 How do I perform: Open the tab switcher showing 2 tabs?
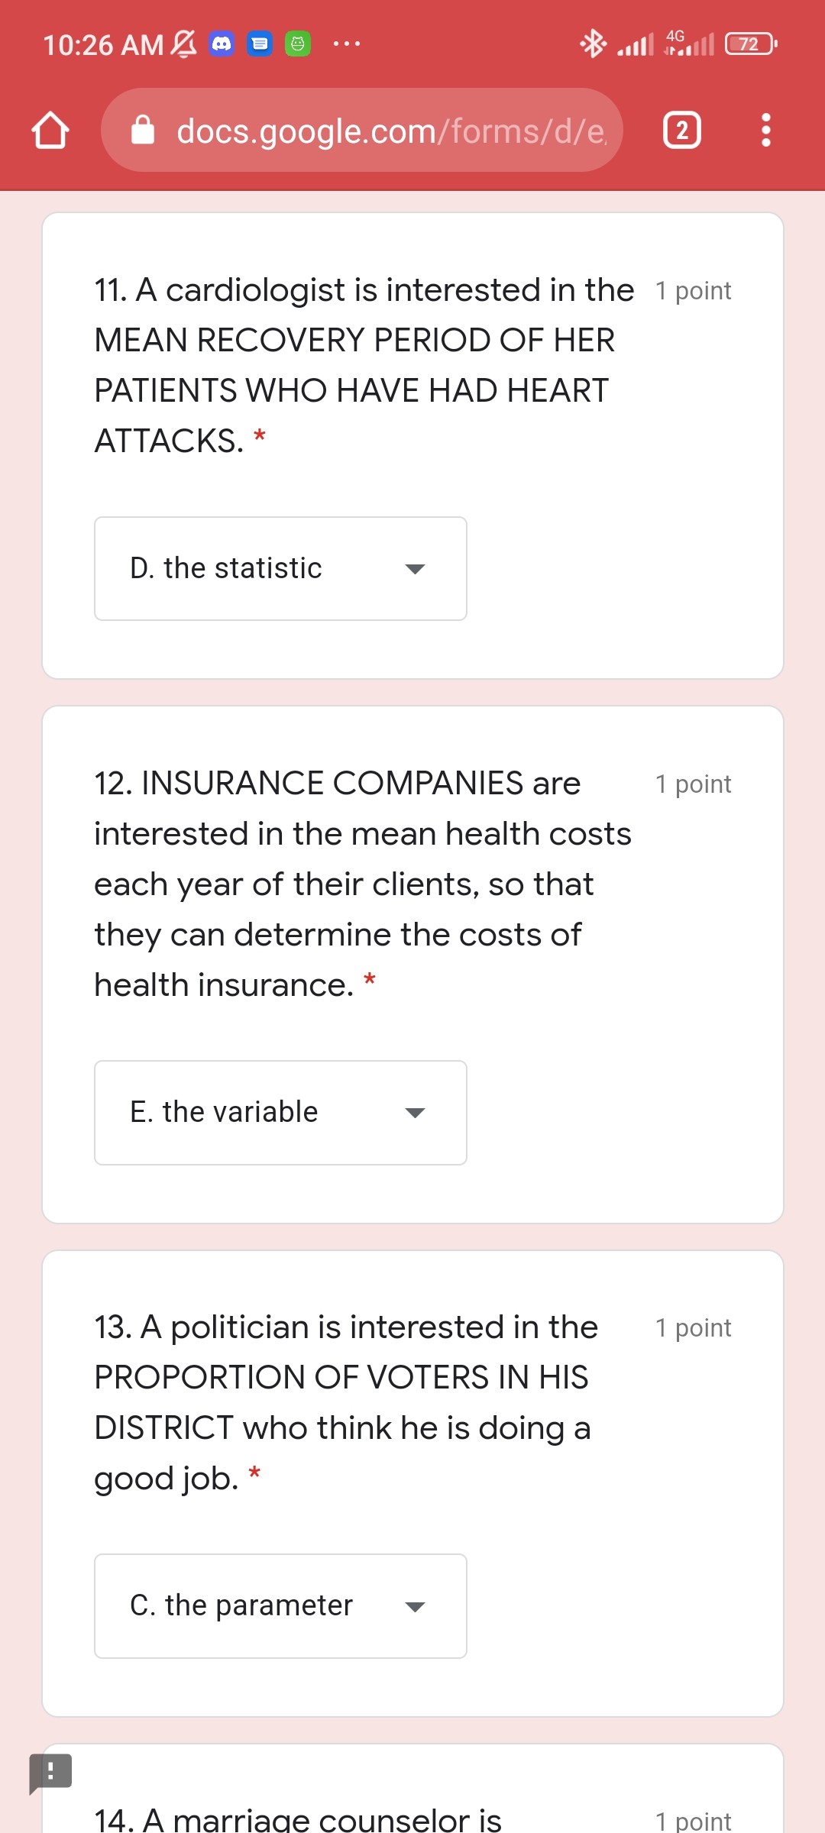(x=681, y=131)
